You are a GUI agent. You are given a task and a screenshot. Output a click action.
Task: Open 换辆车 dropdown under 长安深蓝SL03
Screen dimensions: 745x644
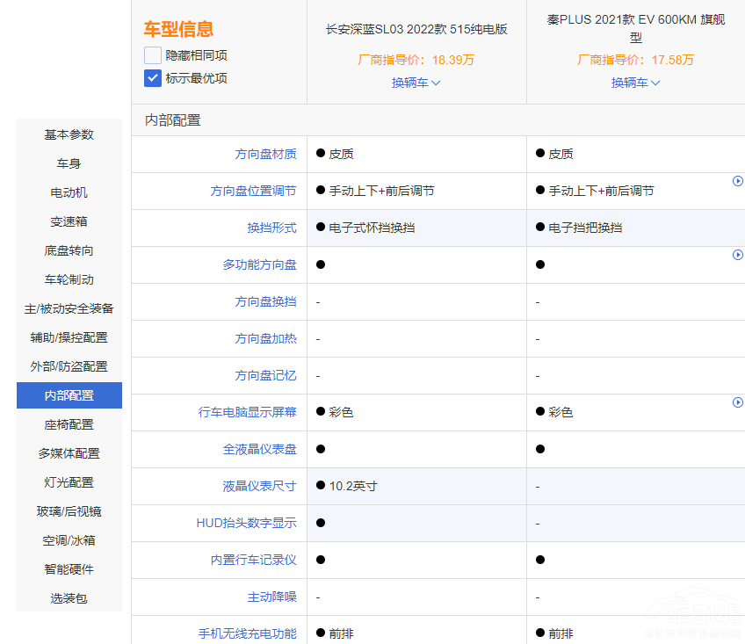[416, 83]
